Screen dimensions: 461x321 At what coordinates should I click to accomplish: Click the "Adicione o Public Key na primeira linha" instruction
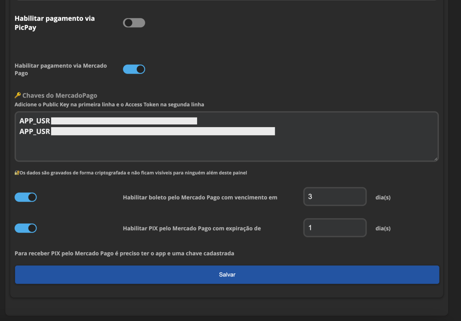coord(109,104)
